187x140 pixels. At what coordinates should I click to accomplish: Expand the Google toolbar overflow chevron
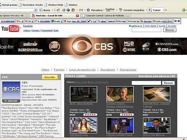coord(166,10)
